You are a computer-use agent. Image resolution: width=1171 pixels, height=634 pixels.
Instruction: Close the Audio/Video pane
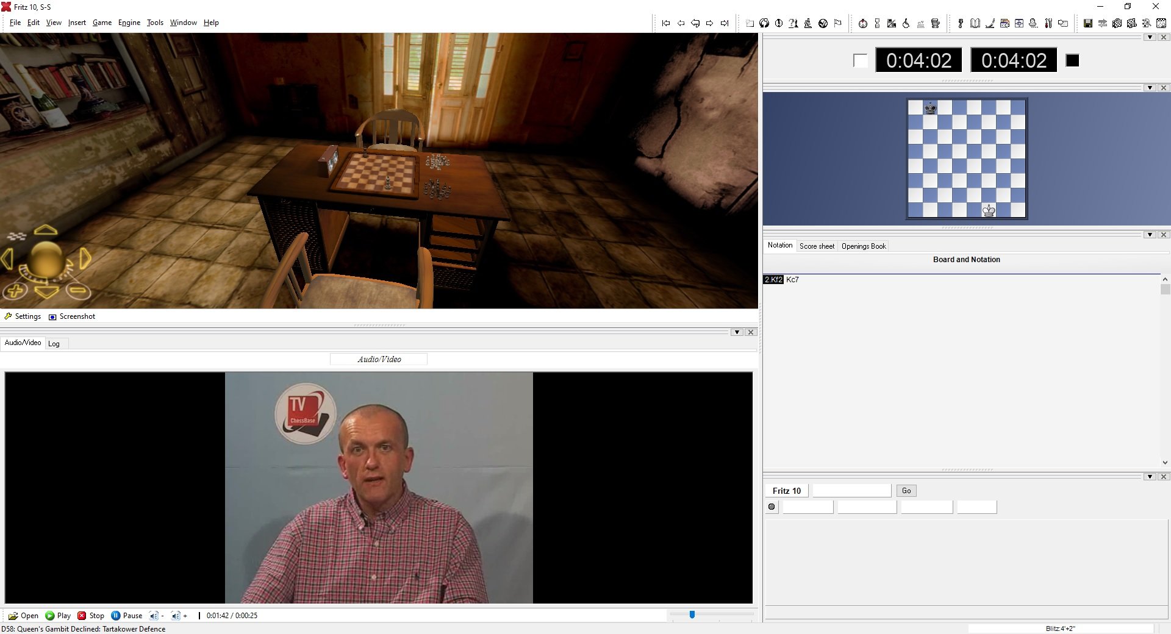tap(751, 332)
